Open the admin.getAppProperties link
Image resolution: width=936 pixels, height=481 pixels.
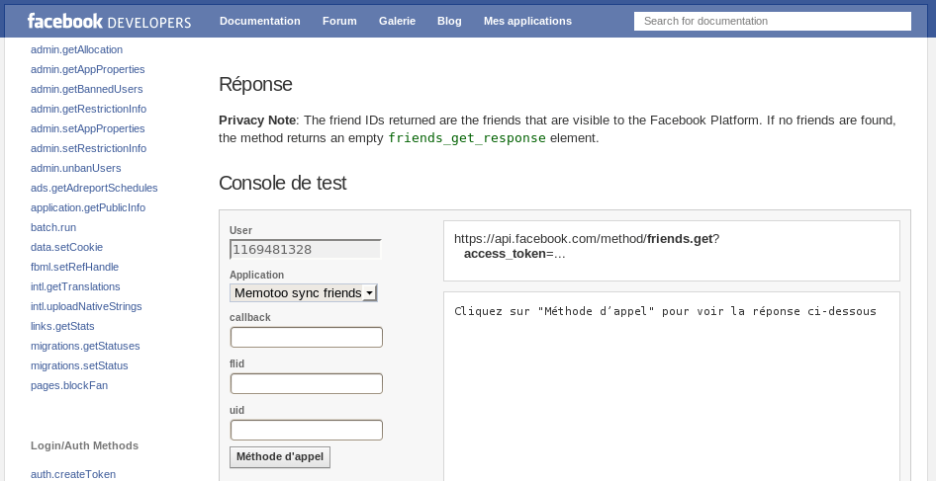click(88, 69)
